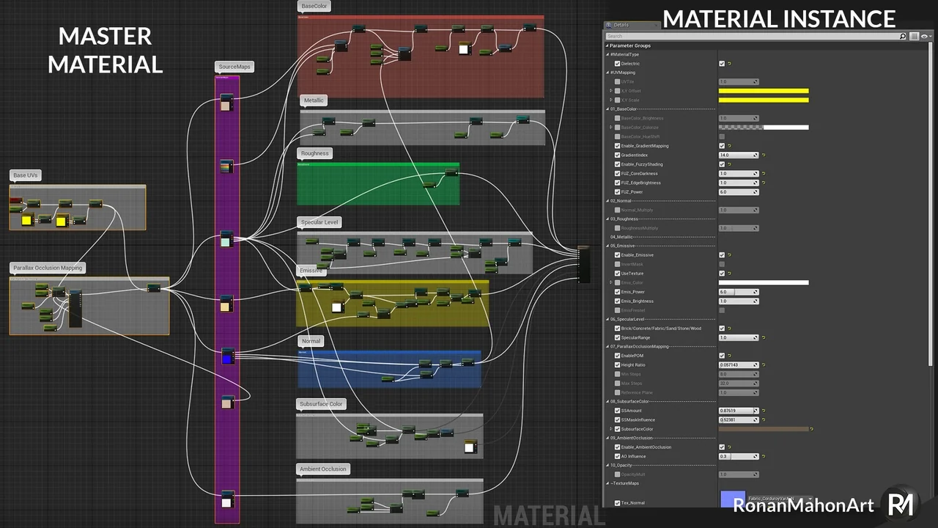Image resolution: width=938 pixels, height=528 pixels.
Task: Reset SubsurfaceColor with its yellow arrow icon
Action: (x=811, y=429)
